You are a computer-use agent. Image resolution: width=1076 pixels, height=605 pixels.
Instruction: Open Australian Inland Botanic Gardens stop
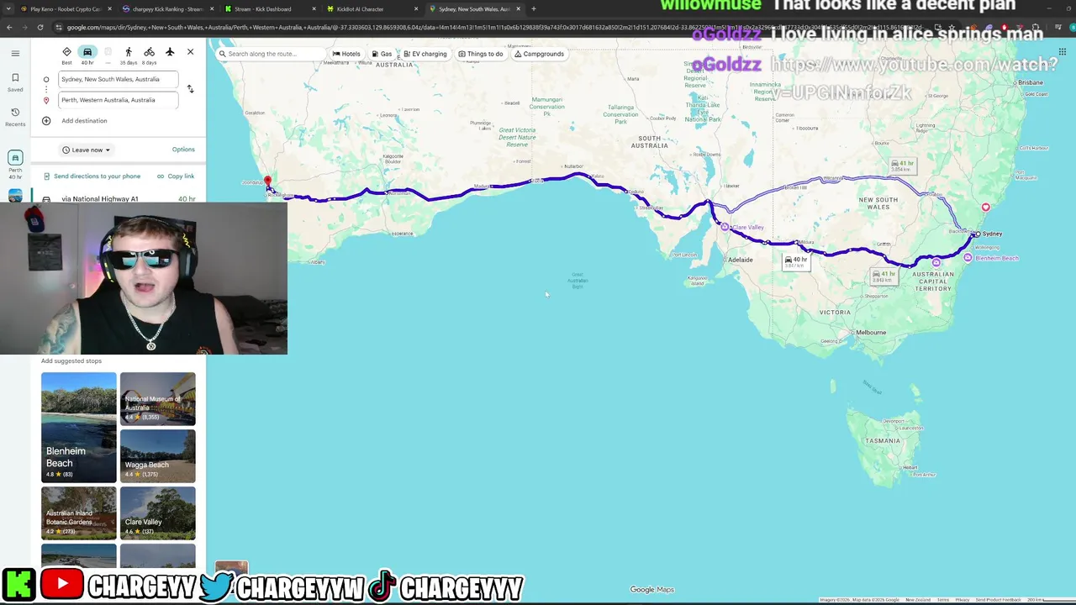(79, 513)
